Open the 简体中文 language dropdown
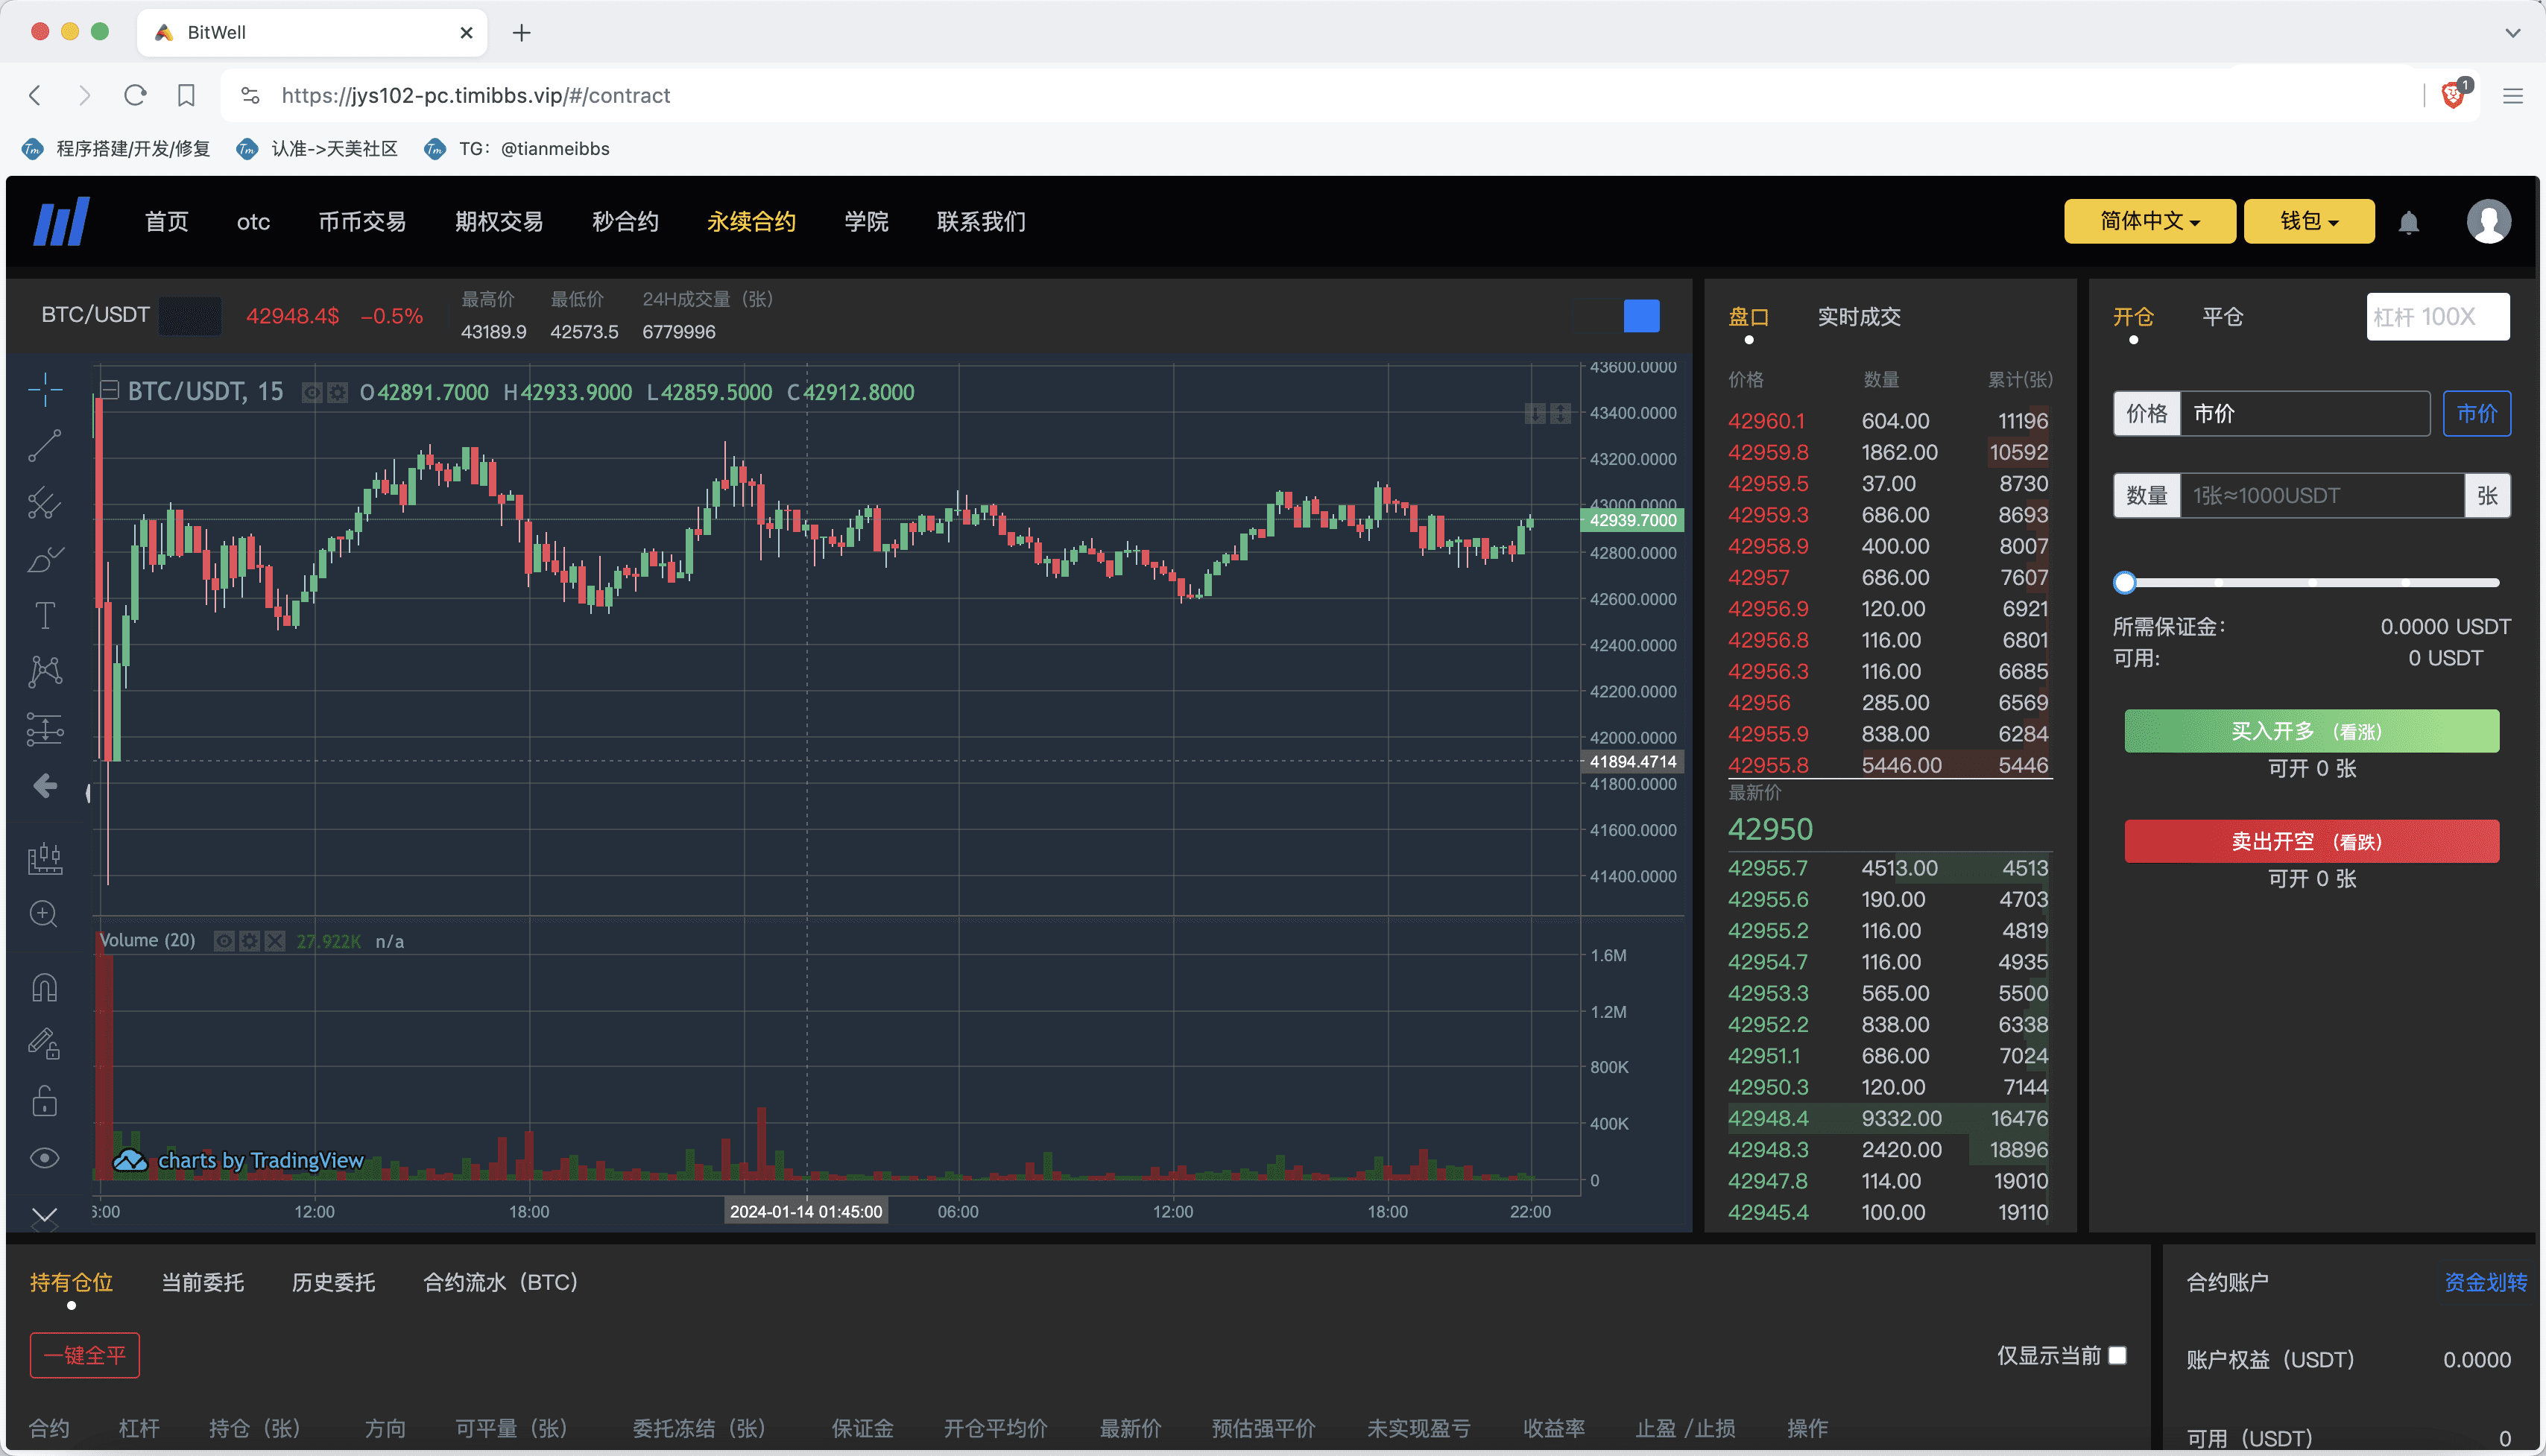This screenshot has width=2546, height=1456. (2149, 221)
